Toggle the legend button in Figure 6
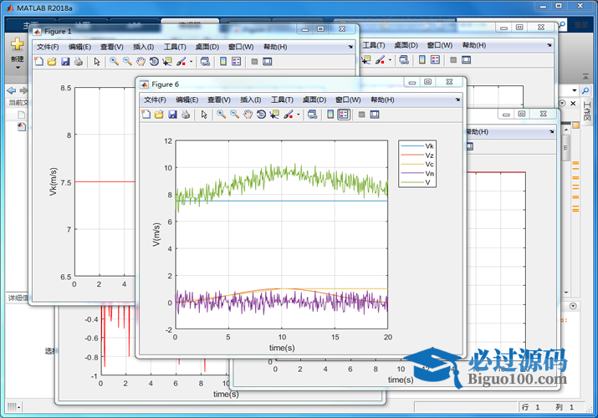The width and height of the screenshot is (598, 418). [x=344, y=115]
